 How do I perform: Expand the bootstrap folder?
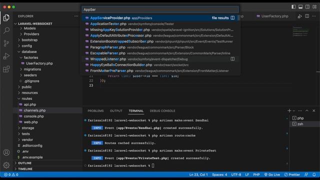(x=29, y=40)
